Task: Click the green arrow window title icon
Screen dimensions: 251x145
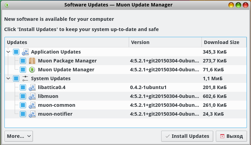Action: coord(7,5)
